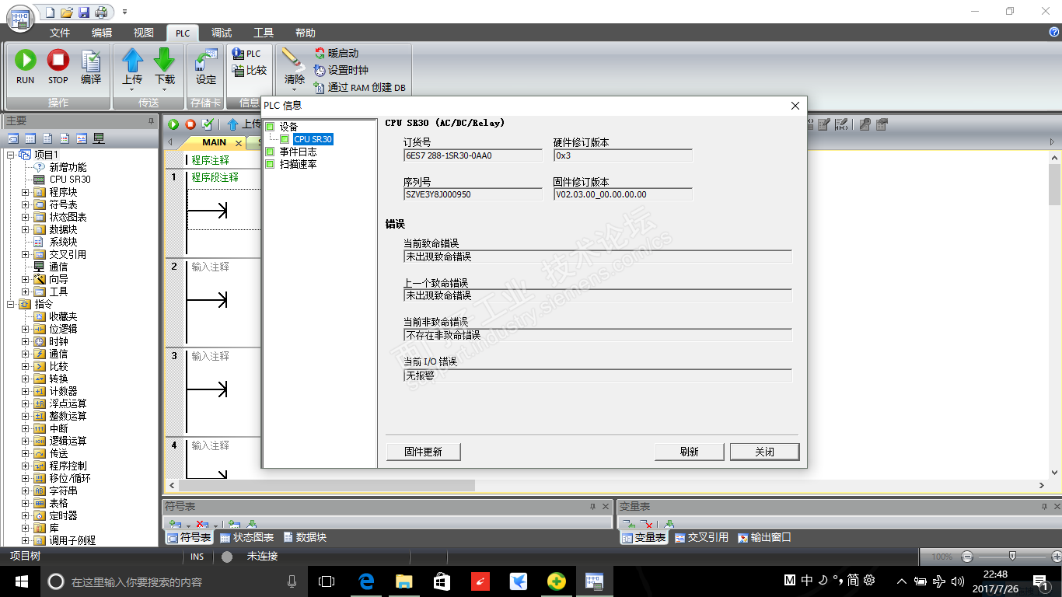1062x597 pixels.
Task: Click the red STOP button in the ribbon
Action: click(x=58, y=67)
